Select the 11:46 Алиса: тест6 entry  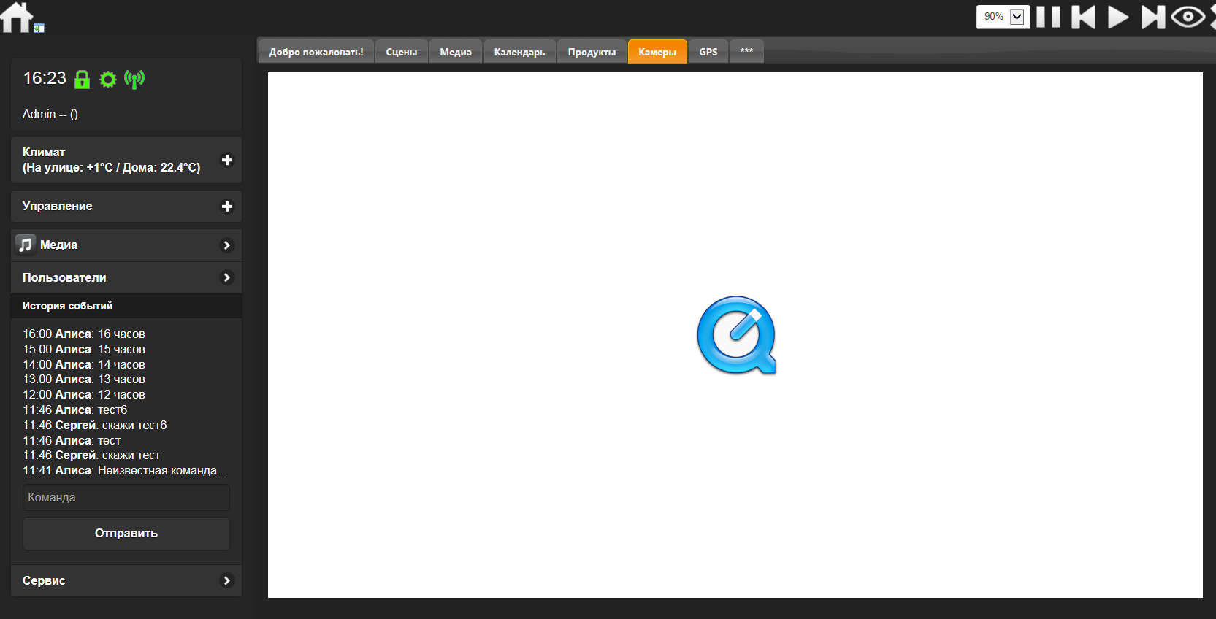tap(75, 410)
